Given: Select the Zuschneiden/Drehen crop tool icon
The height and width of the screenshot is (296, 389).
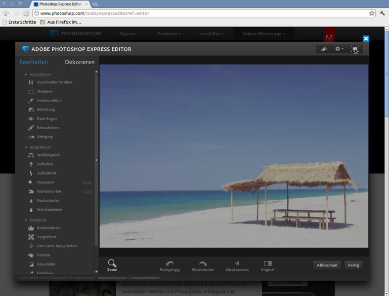Looking at the screenshot, I should click(31, 82).
